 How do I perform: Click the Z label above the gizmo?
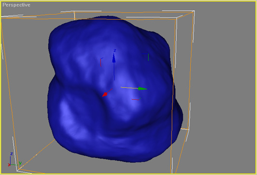115,50
